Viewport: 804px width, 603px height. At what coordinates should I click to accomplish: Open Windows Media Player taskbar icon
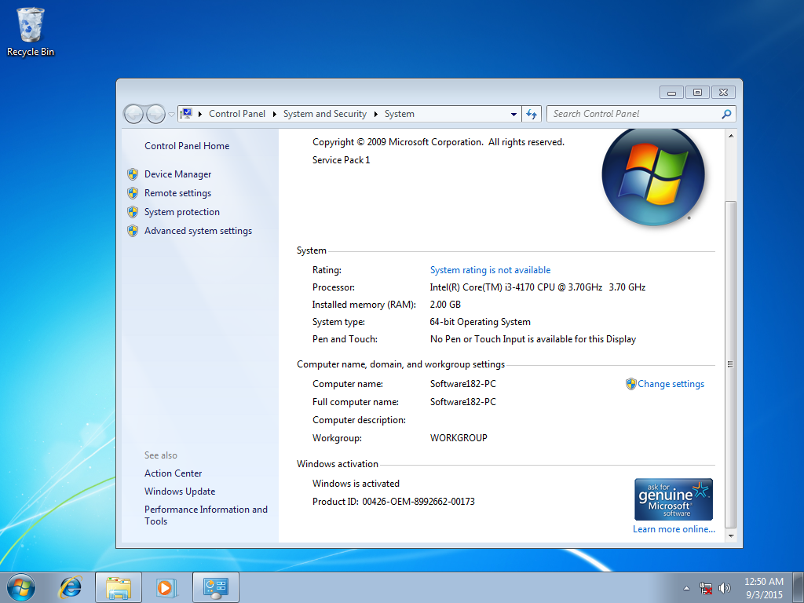tap(166, 587)
